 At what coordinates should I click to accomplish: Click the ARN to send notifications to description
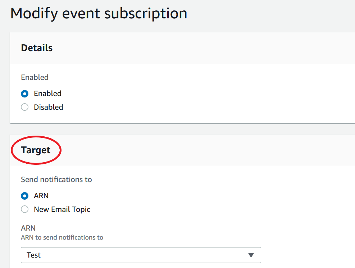tap(62, 237)
